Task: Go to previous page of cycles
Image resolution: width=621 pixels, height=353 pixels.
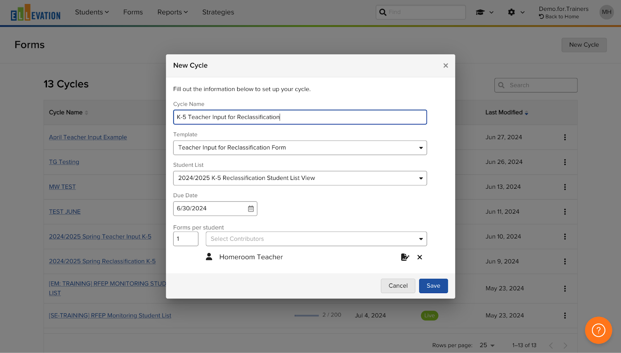Action: click(x=551, y=345)
